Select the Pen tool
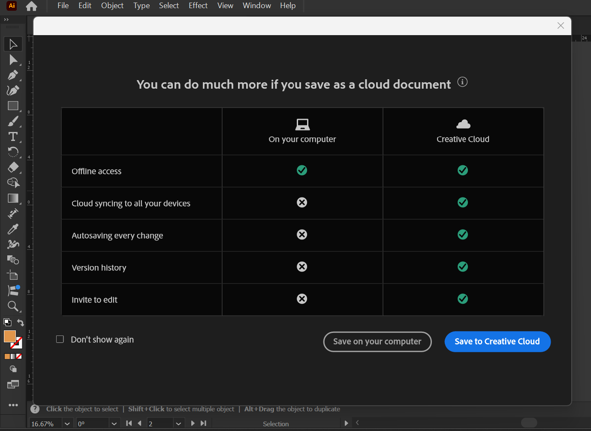 [x=13, y=75]
